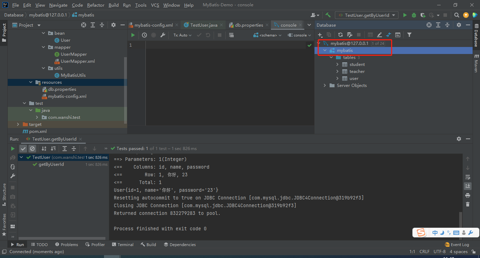Toggle In-Editor Results table icon
480x258 pixels.
(x=231, y=35)
